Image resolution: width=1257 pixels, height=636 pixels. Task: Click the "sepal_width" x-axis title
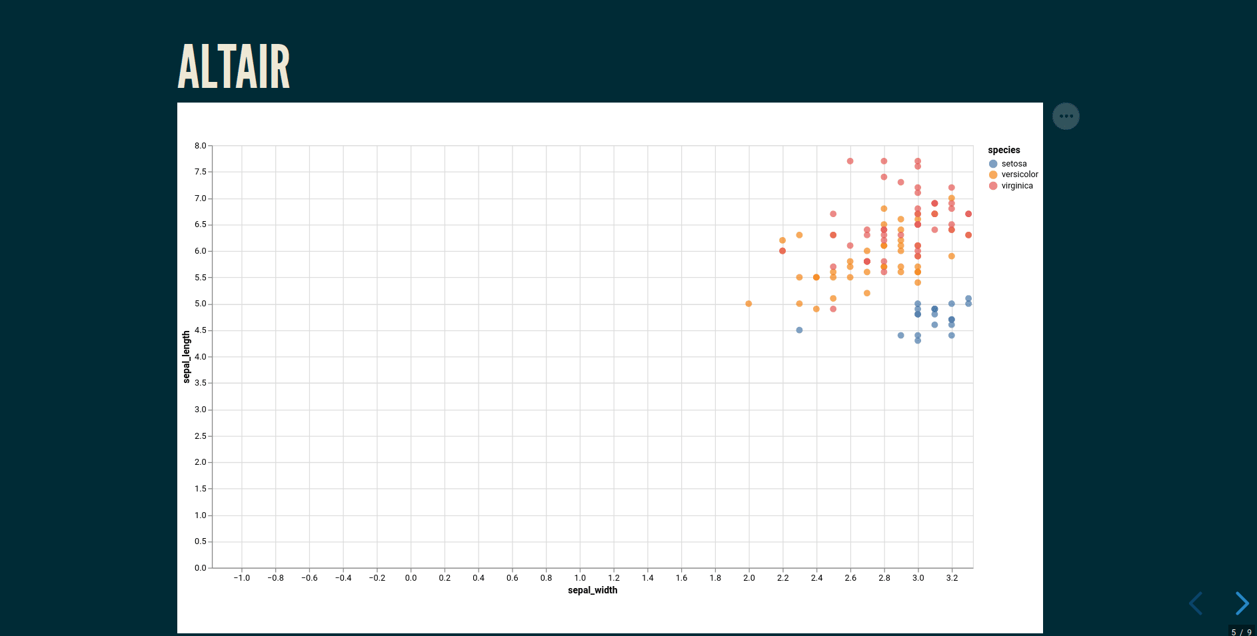point(593,590)
